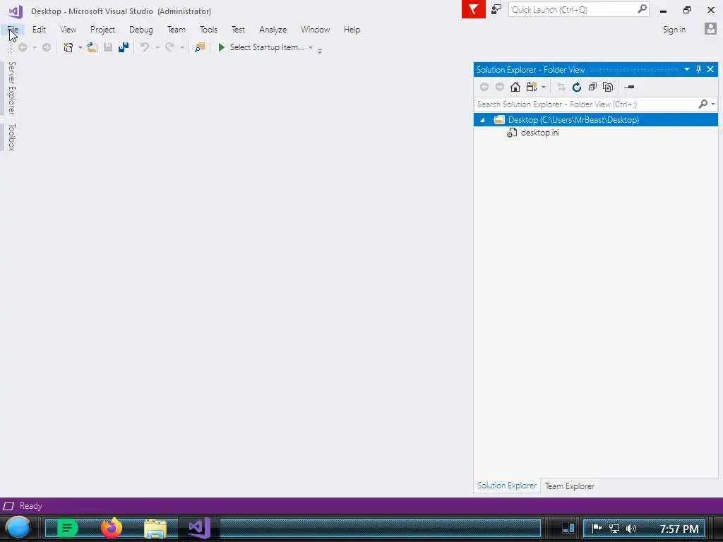Screen dimensions: 723x542
Task: Open Firefox from the taskbar
Action: coord(111,528)
